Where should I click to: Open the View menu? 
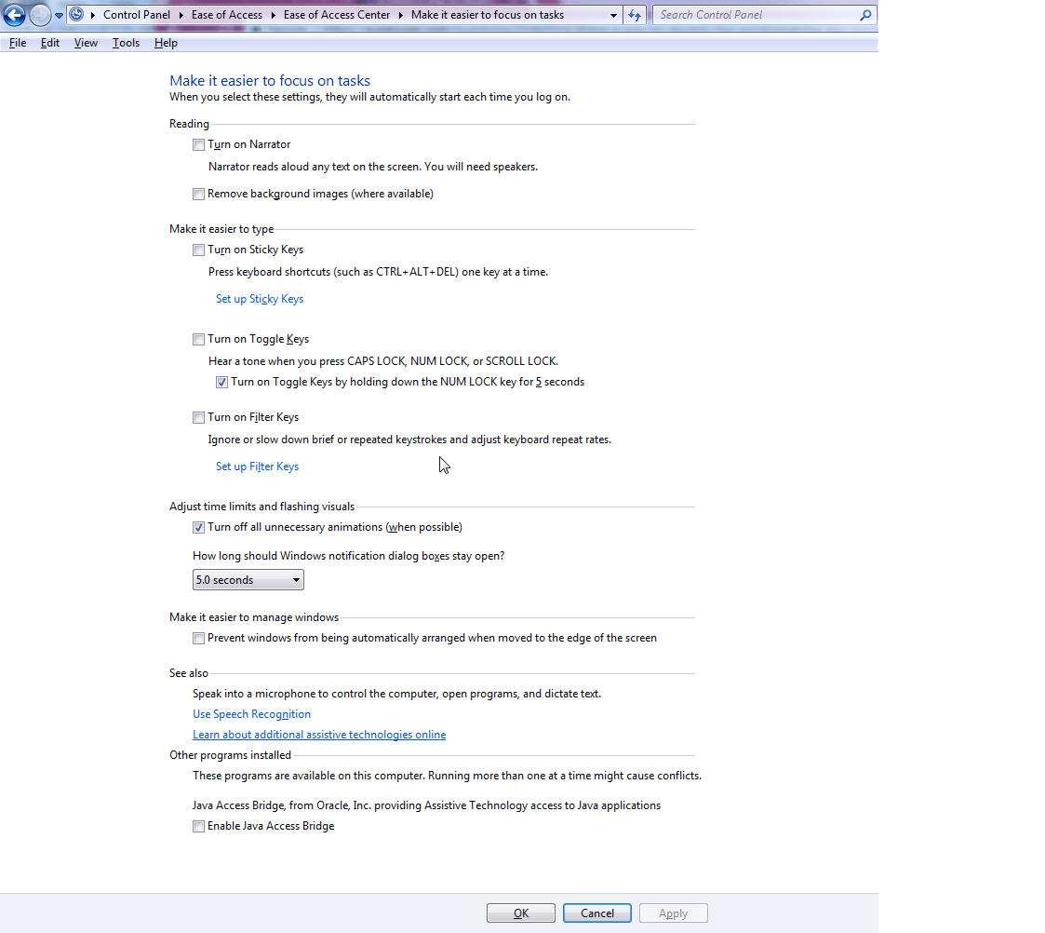[x=86, y=43]
